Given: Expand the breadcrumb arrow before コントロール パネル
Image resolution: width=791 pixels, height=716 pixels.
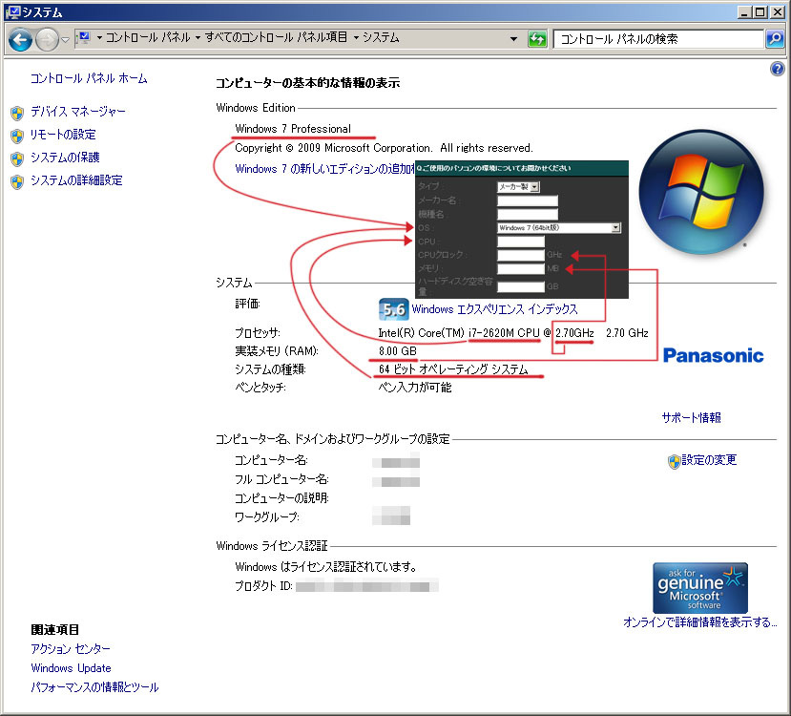Looking at the screenshot, I should [x=99, y=37].
